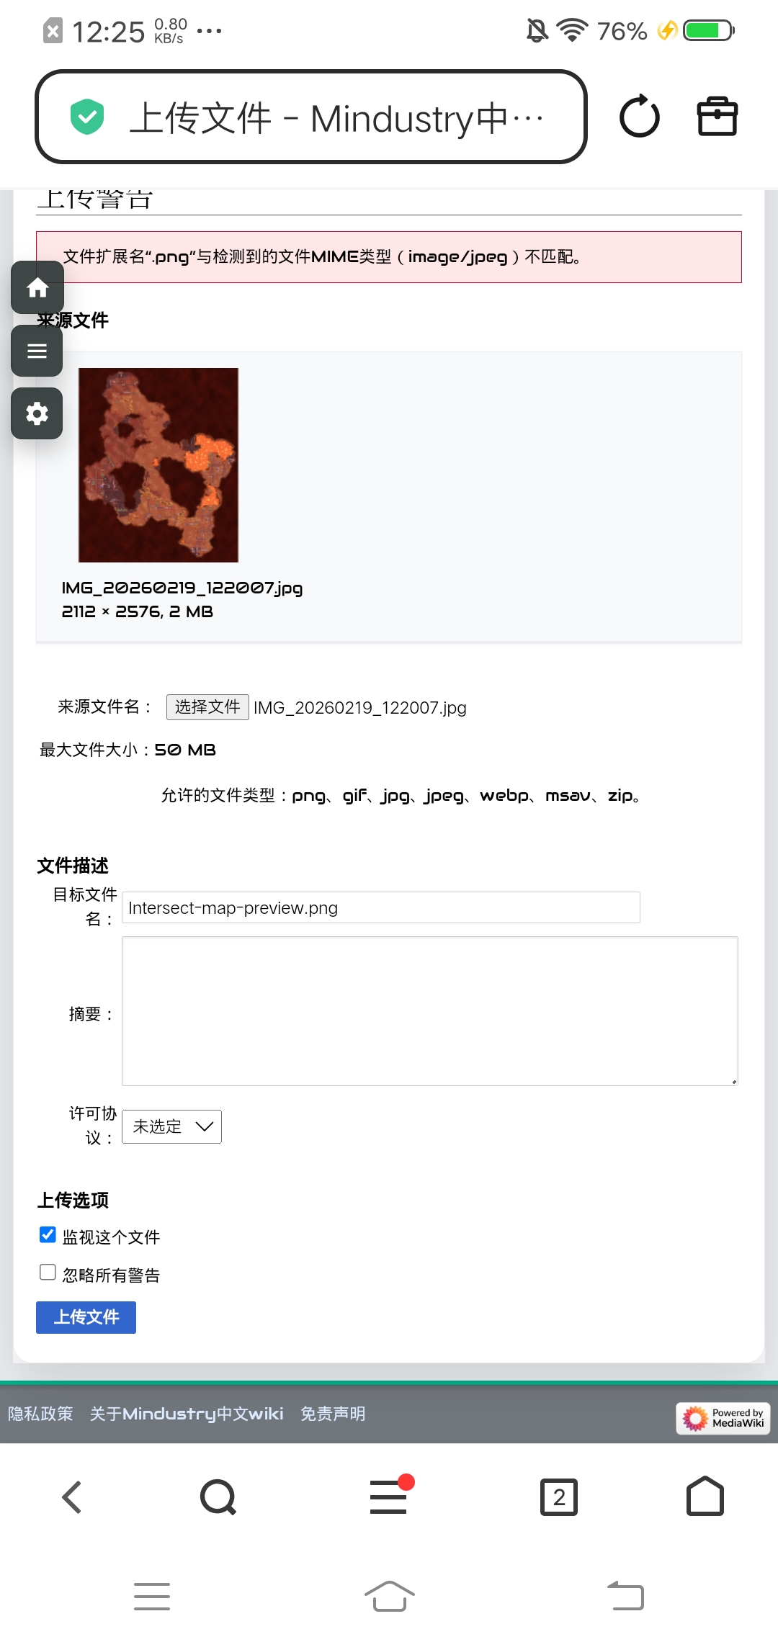Screen dimensions: 778x1642
Task: Click the blue 上传文件 button
Action: 86,1317
